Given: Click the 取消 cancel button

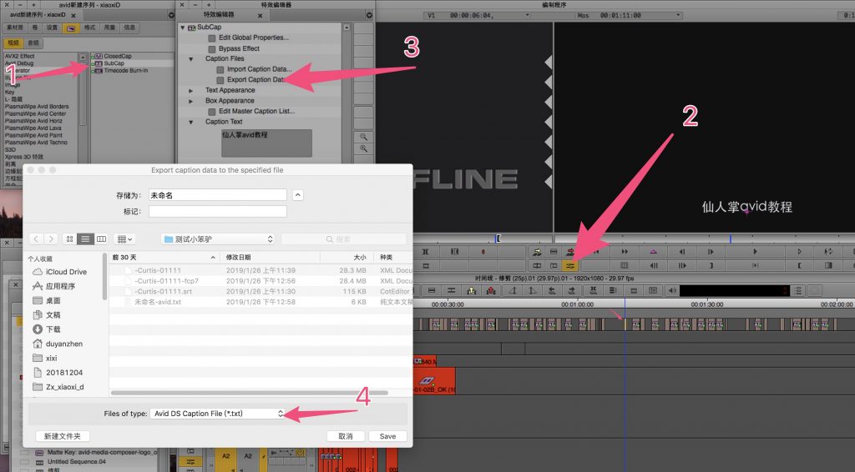Looking at the screenshot, I should [x=345, y=437].
